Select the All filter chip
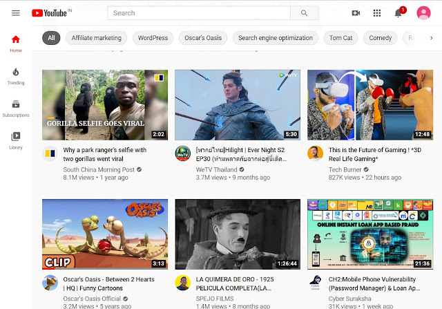Viewport: 442px width, 309px height. pos(51,38)
